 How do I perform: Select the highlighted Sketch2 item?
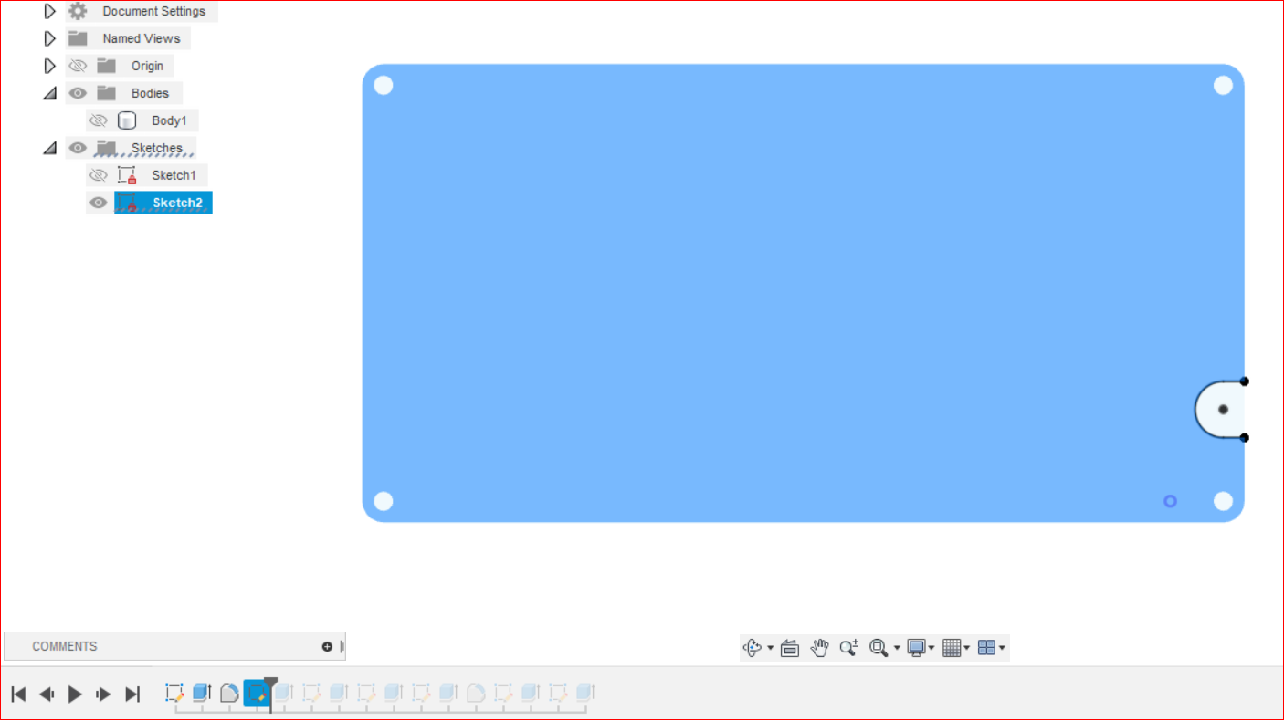pyautogui.click(x=163, y=203)
